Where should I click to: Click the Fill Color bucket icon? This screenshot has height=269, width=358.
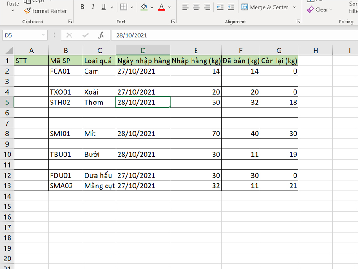click(x=144, y=7)
